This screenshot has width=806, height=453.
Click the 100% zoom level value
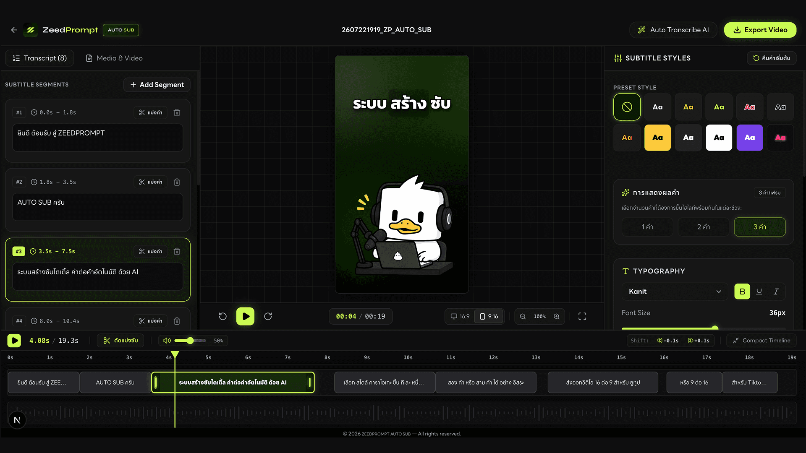point(540,316)
